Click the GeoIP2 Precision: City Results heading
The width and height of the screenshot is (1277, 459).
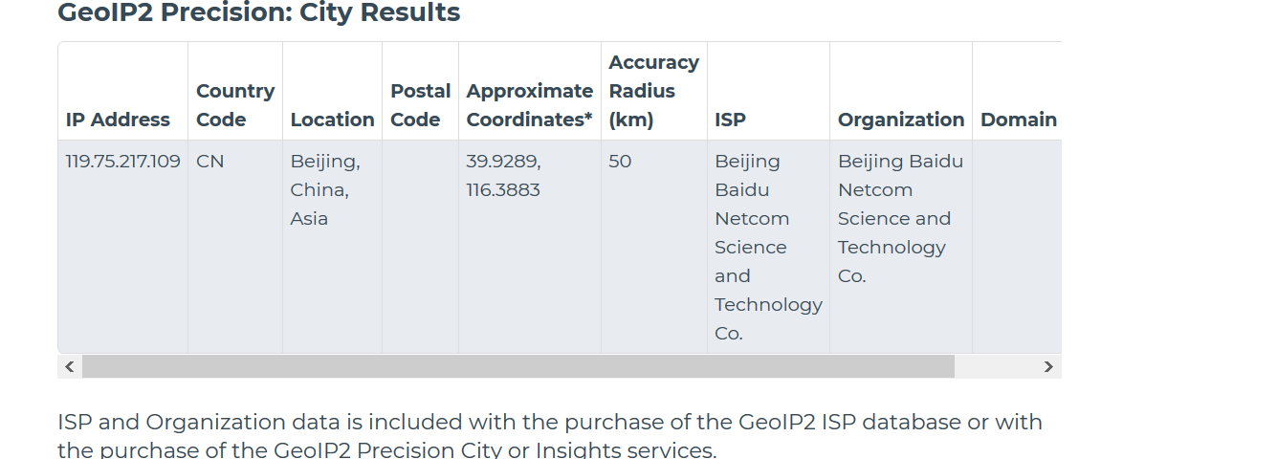tap(258, 13)
